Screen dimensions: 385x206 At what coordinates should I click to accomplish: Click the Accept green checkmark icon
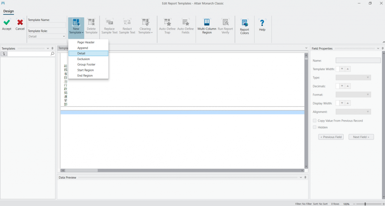[7, 23]
